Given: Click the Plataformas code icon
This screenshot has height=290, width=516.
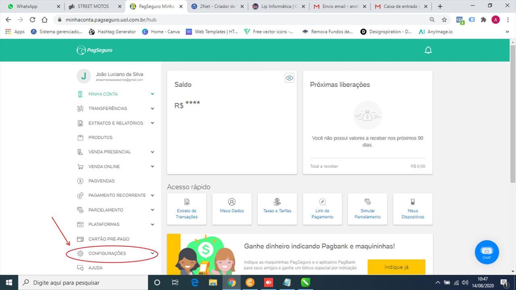Looking at the screenshot, I should (x=80, y=224).
